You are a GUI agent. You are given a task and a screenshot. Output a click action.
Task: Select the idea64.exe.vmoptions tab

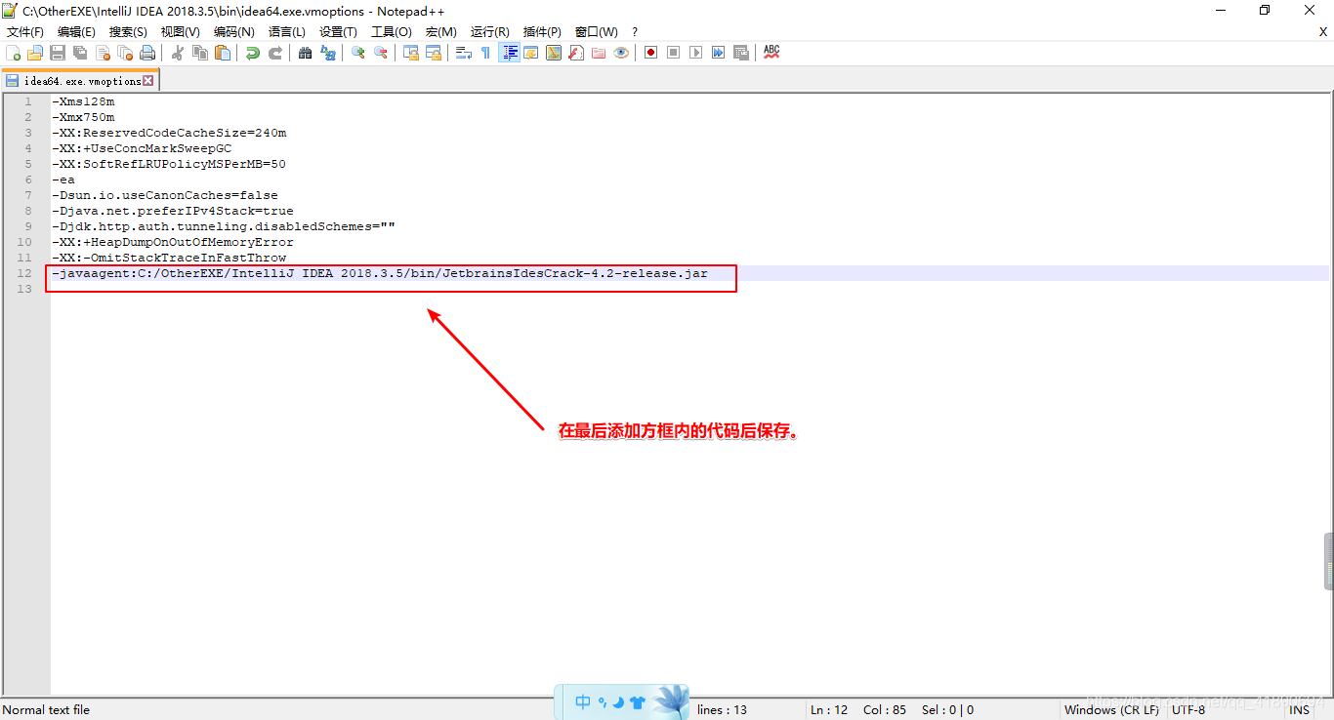tap(79, 81)
